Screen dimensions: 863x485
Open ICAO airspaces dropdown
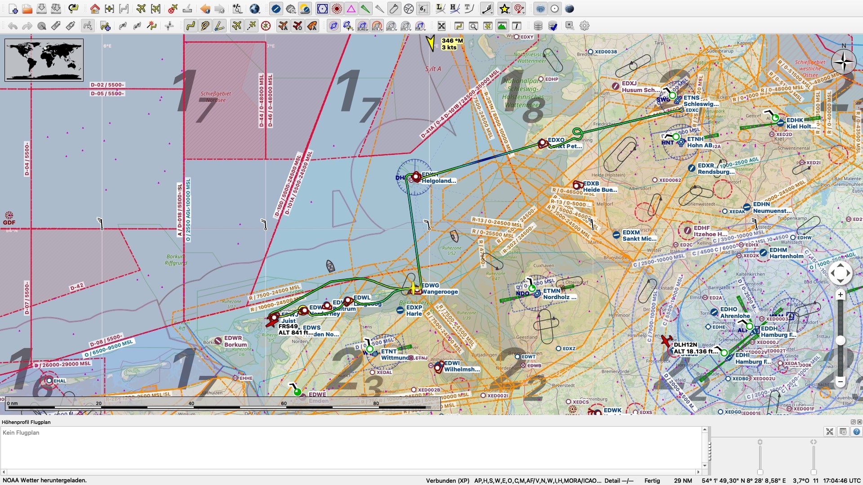click(x=363, y=26)
